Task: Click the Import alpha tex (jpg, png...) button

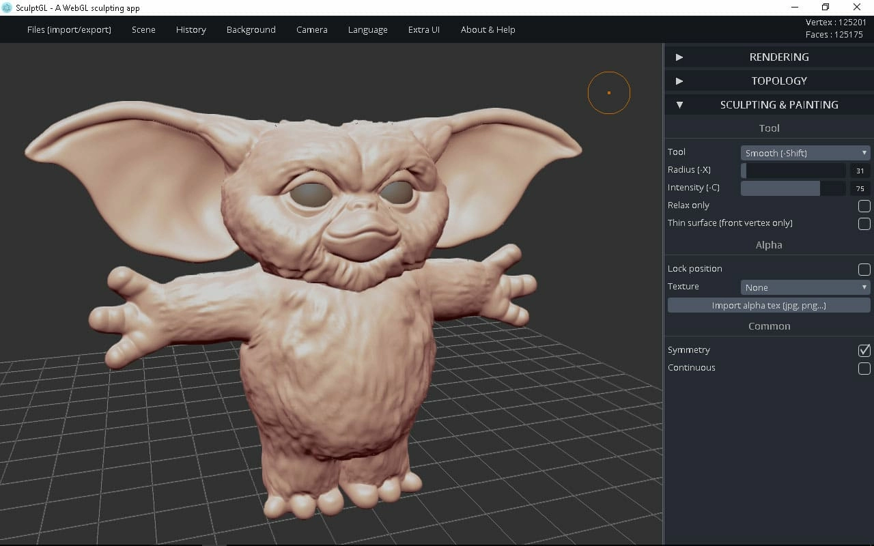Action: tap(770, 305)
